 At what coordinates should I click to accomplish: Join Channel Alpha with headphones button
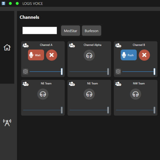[x=89, y=55]
